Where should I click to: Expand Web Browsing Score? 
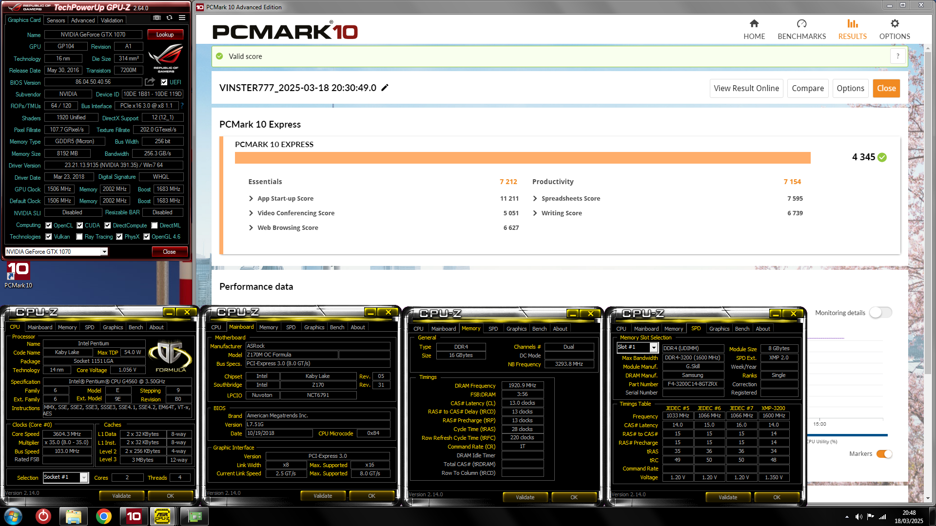(x=251, y=227)
